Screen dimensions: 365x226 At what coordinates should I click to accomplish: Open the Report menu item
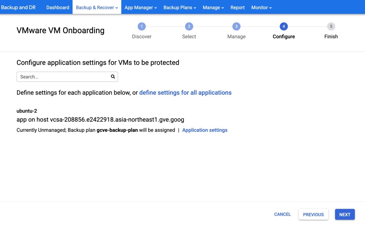[237, 7]
